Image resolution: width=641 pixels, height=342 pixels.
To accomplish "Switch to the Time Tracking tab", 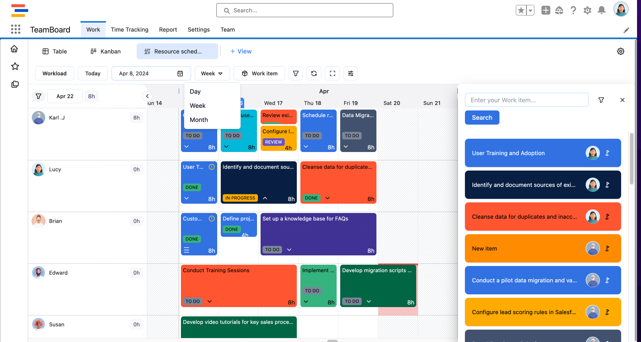I will click(x=129, y=30).
